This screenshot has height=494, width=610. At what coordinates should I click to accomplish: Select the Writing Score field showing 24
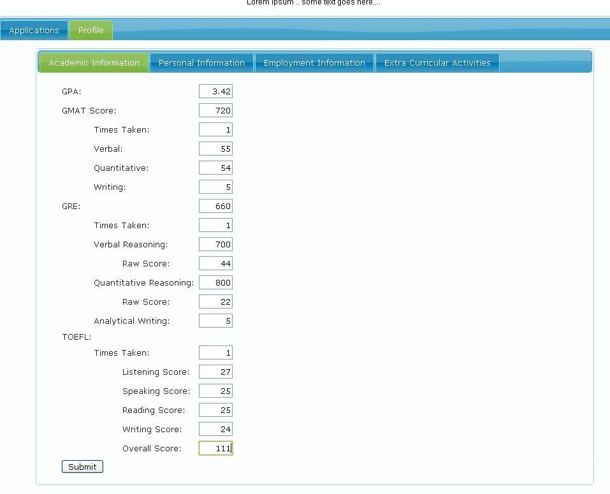[x=215, y=430]
